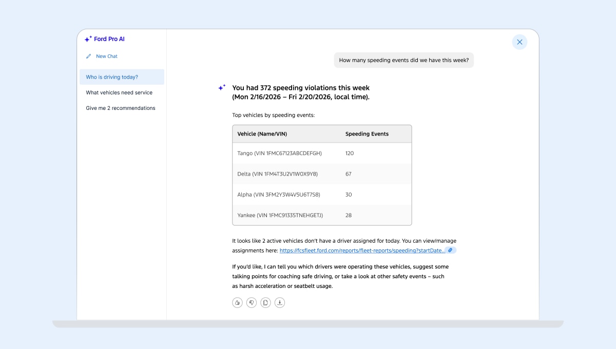The width and height of the screenshot is (616, 349).
Task: Copy the AI response using the document icon
Action: click(265, 302)
